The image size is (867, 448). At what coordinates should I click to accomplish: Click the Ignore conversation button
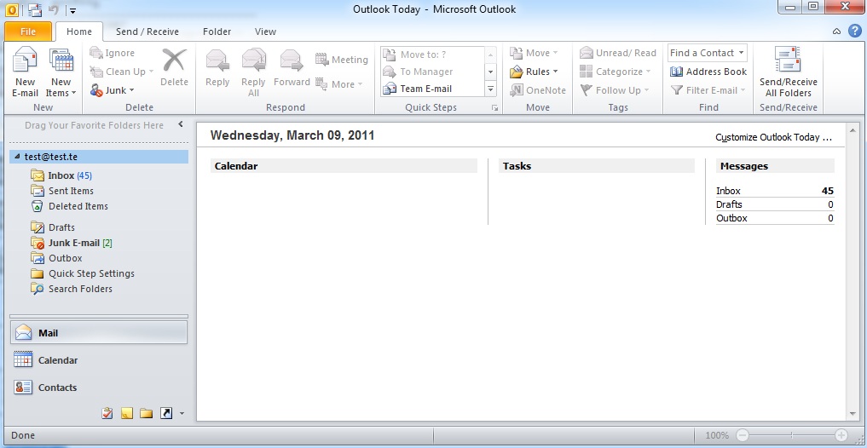(x=113, y=53)
